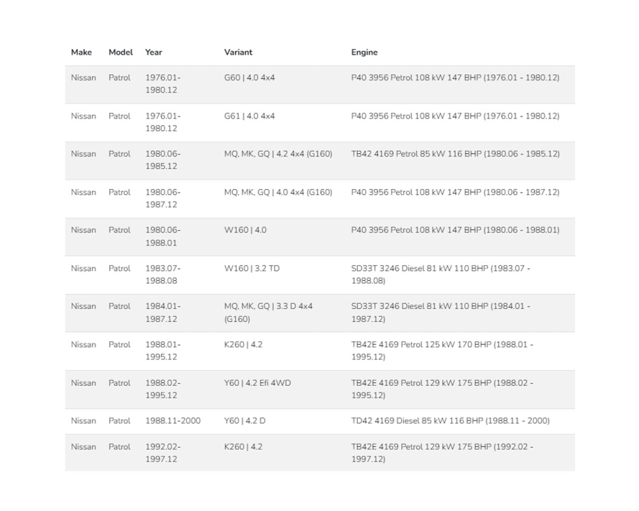The width and height of the screenshot is (639, 511).
Task: Select the W160 | 4.0 variant cell
Action: point(245,230)
